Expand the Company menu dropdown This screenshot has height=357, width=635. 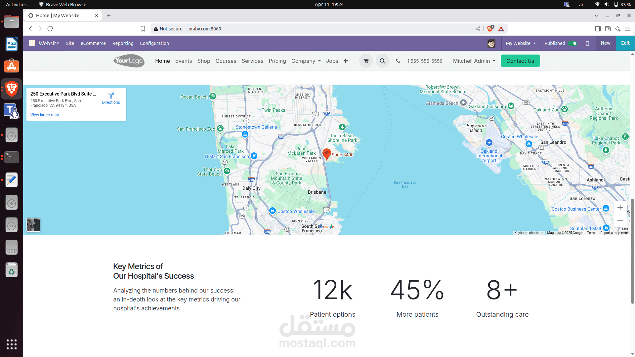tap(306, 61)
